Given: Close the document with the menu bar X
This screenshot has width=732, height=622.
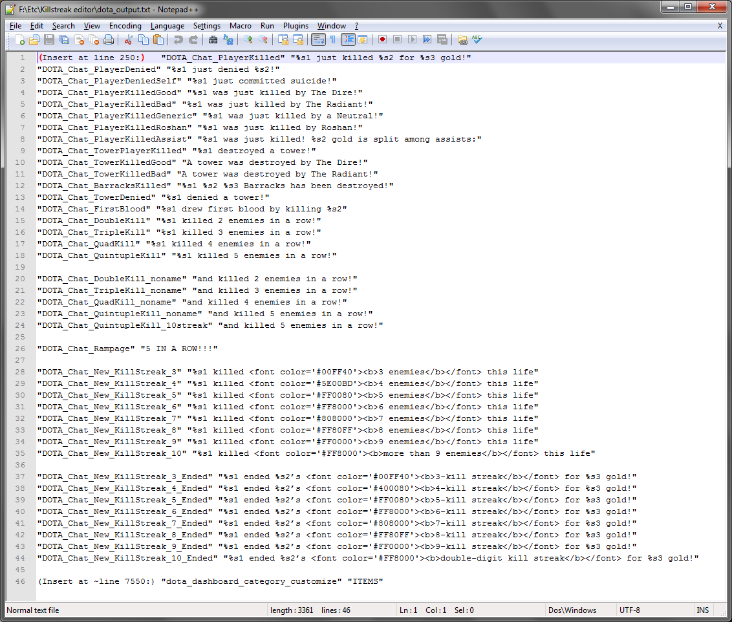Looking at the screenshot, I should pyautogui.click(x=720, y=26).
